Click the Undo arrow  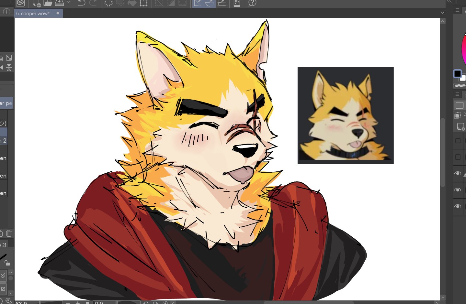coord(81,3)
